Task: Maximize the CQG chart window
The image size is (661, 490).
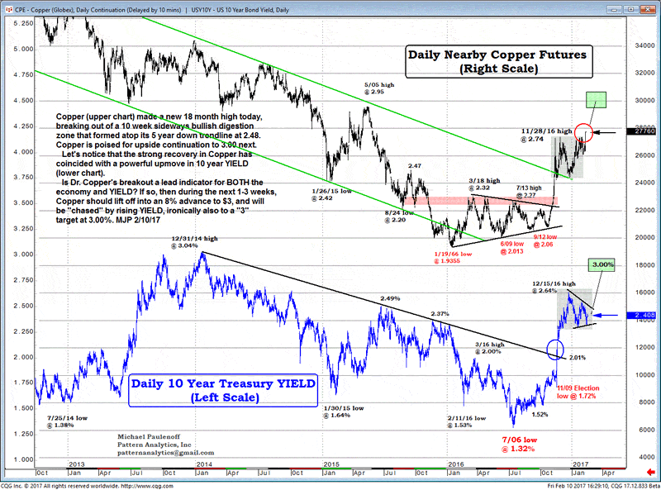Action: point(631,9)
